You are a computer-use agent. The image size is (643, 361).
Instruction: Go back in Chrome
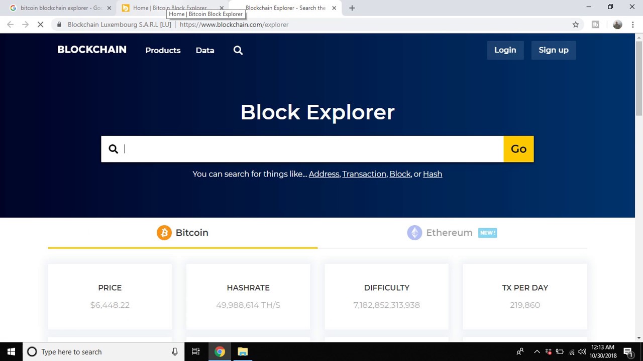coord(11,25)
